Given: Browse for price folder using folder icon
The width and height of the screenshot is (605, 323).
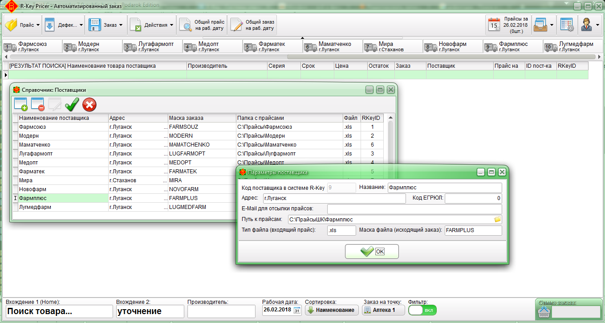Looking at the screenshot, I should point(497,219).
